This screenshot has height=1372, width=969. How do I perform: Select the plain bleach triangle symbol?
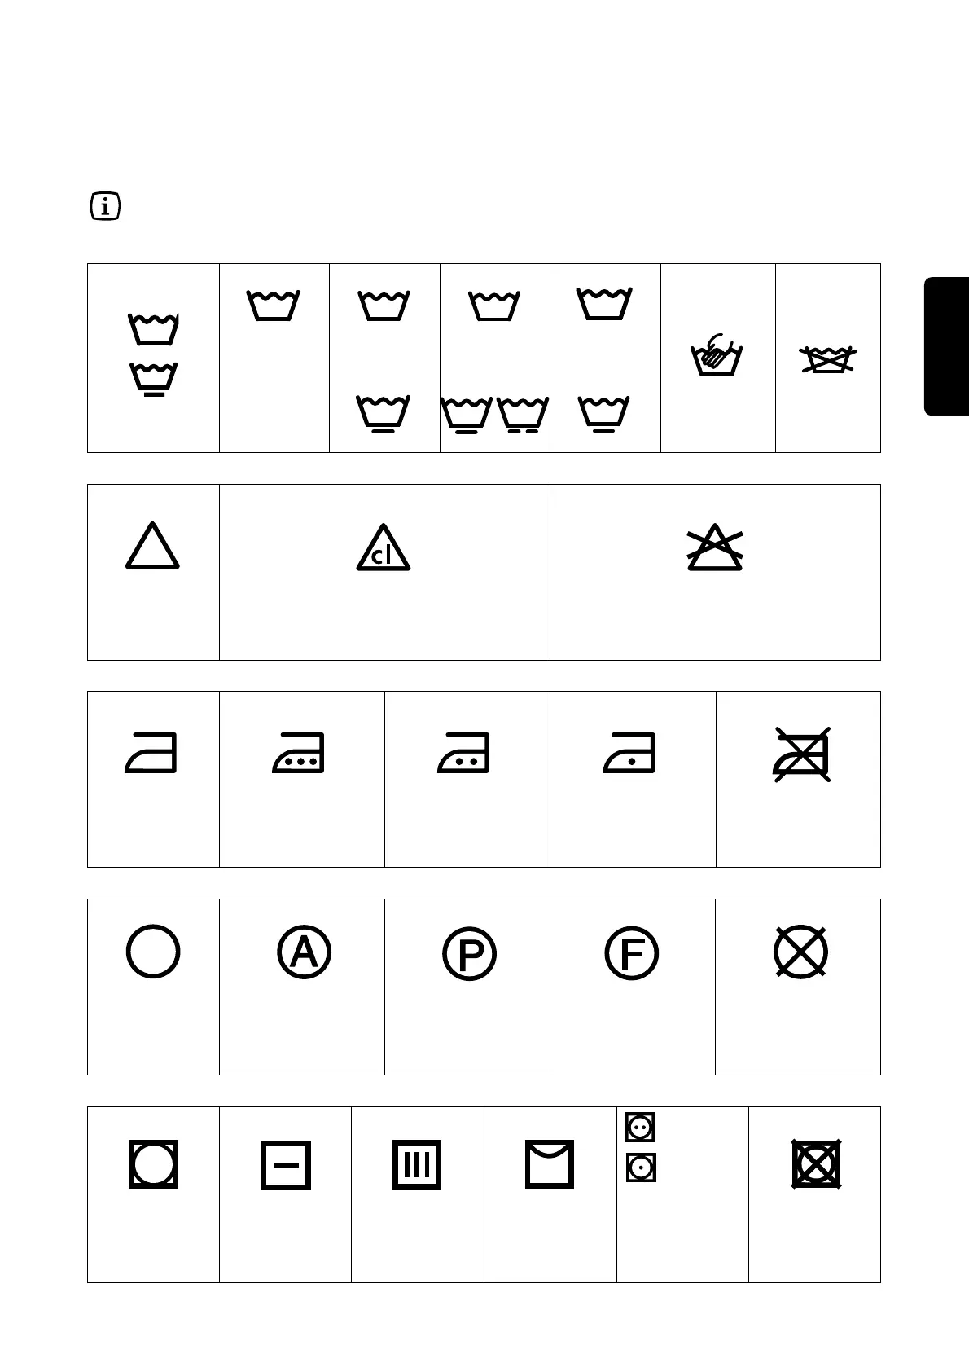152,545
